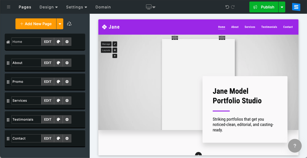Open palette design for Services page
Image resolution: width=307 pixels, height=158 pixels.
point(58,101)
